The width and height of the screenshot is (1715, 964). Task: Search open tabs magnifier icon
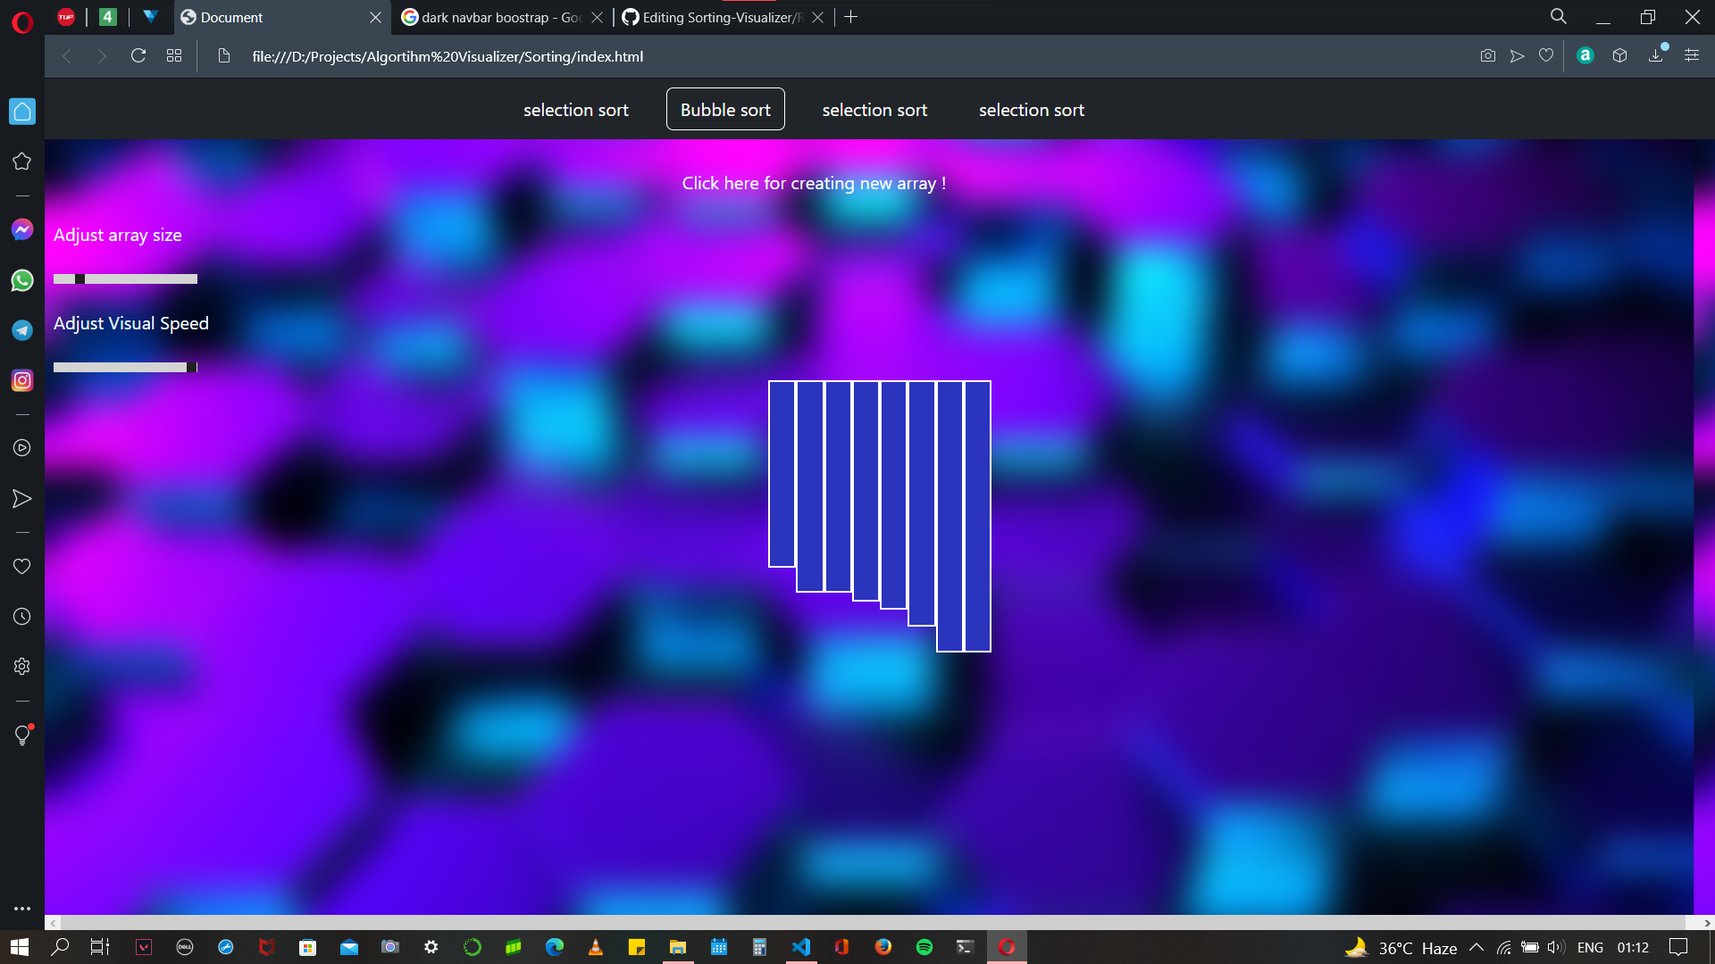[x=1559, y=17]
